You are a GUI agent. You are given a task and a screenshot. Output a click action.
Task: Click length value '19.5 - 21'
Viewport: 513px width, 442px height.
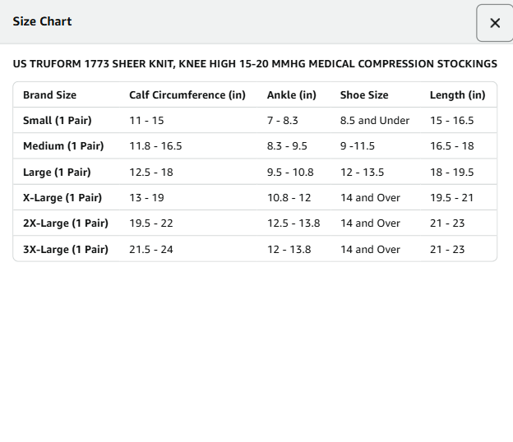452,198
